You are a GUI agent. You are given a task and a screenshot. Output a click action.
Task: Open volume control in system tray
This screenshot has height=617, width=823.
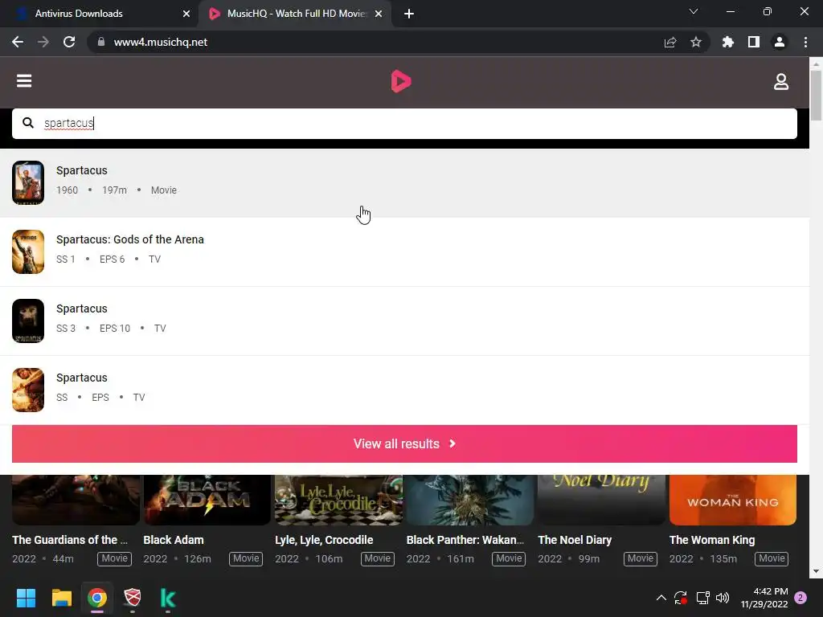coord(723,598)
